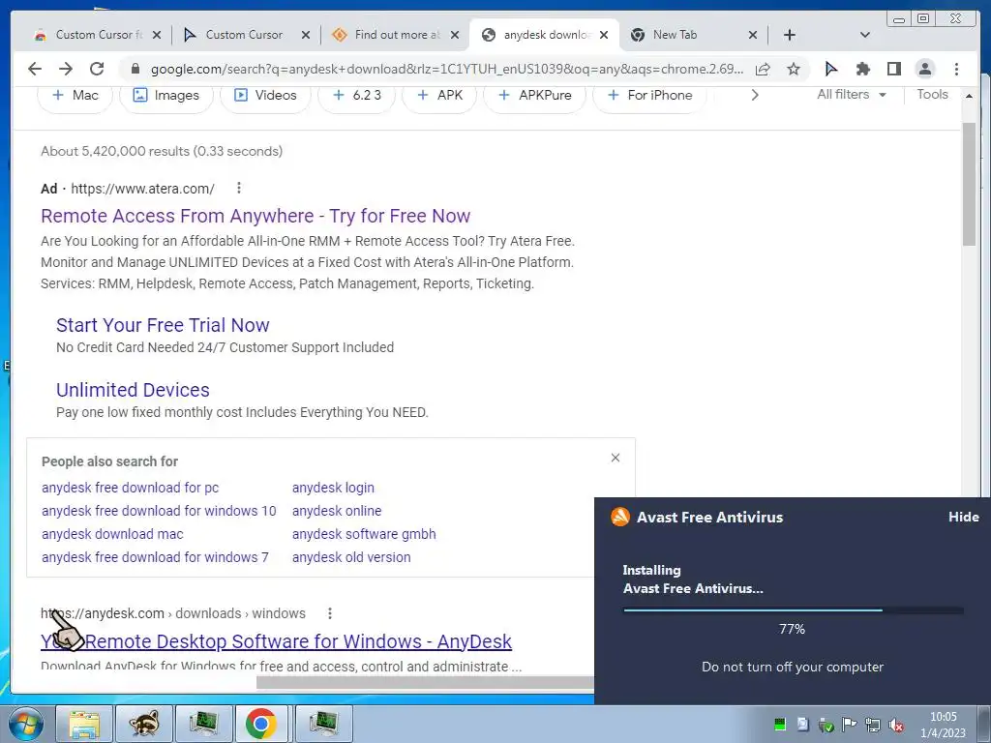Search 'anydesk online'
The height and width of the screenshot is (743, 991).
pos(337,511)
